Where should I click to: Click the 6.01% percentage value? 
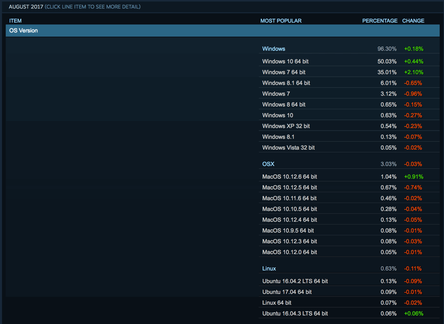pos(389,83)
